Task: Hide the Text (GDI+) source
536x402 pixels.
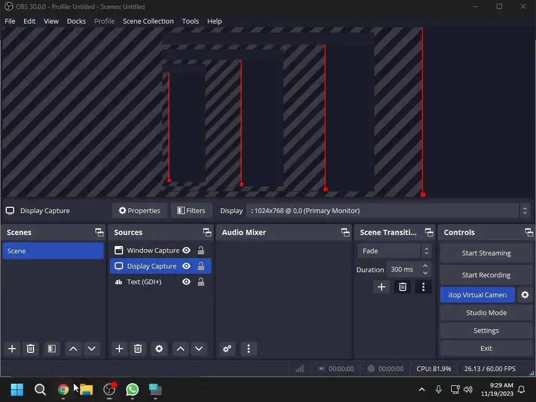Action: pyautogui.click(x=186, y=282)
